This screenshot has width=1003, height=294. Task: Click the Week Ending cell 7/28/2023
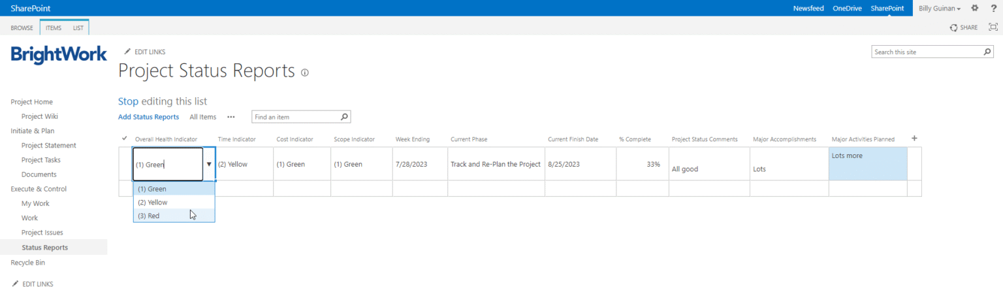[420, 164]
